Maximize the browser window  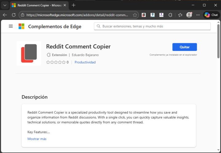point(204,5)
